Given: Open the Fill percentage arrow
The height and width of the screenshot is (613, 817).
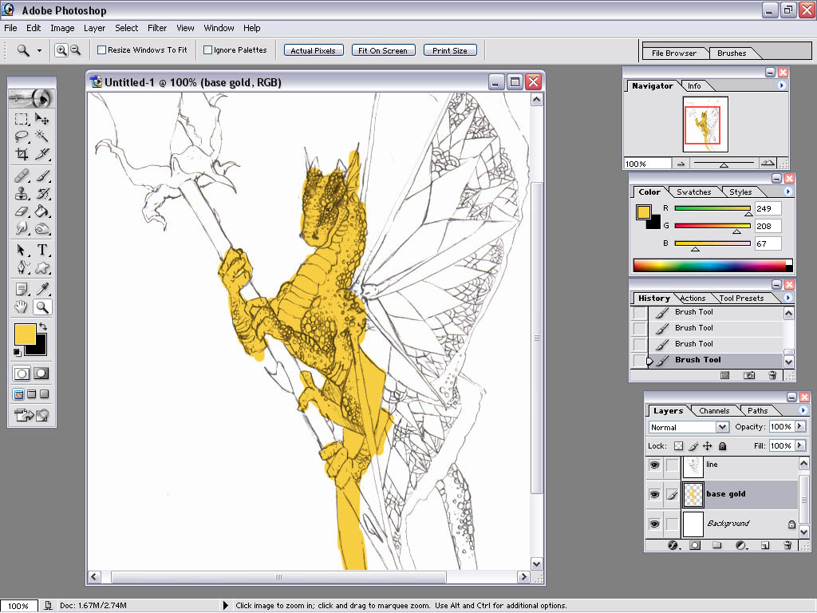Looking at the screenshot, I should tap(800, 445).
